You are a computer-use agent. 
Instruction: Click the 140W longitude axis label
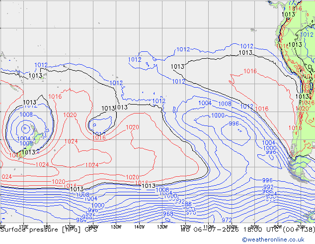click(140, 227)
